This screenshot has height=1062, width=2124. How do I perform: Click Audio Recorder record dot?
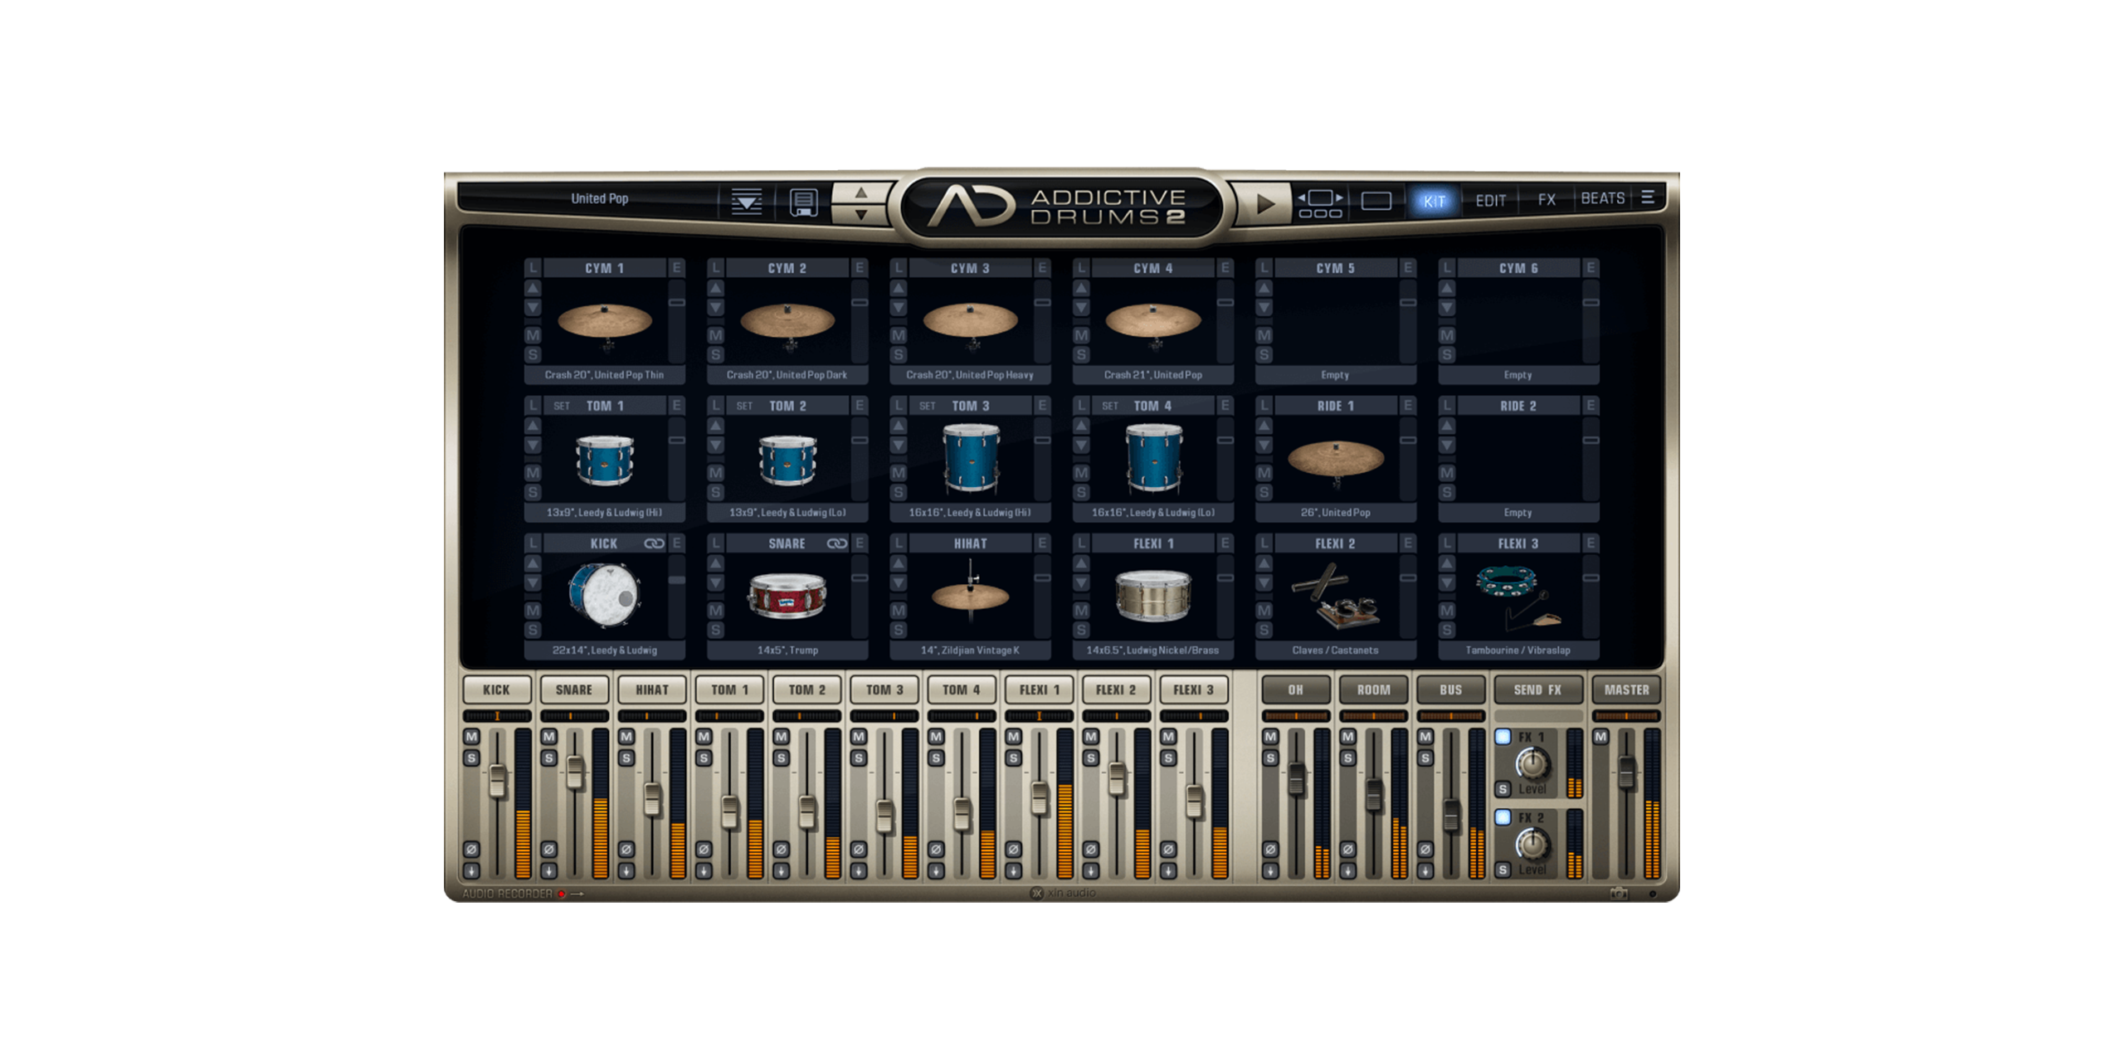(x=562, y=894)
